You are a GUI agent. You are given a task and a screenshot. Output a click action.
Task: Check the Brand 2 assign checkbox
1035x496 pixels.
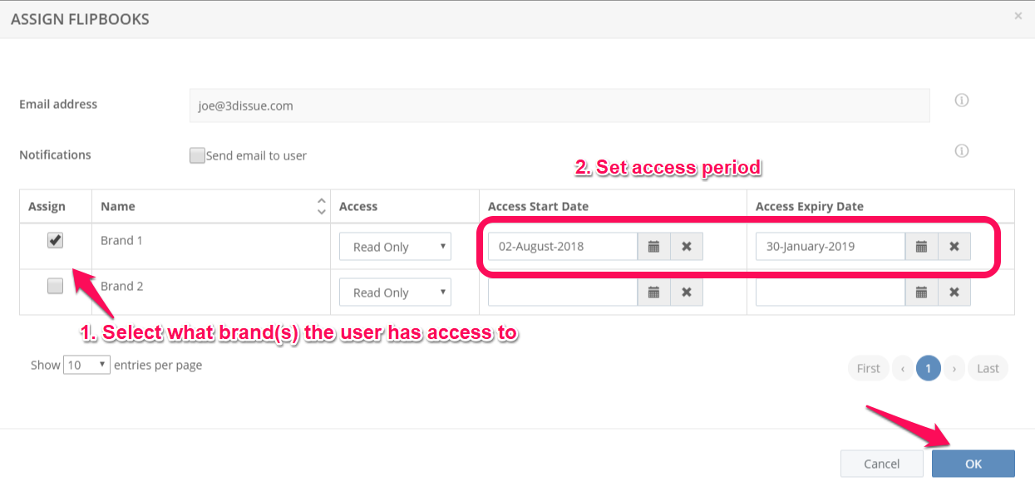coord(55,286)
